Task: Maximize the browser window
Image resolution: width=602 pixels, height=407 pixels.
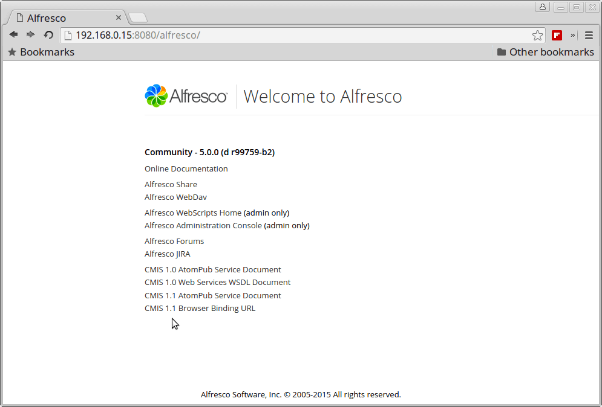Action: 577,7
